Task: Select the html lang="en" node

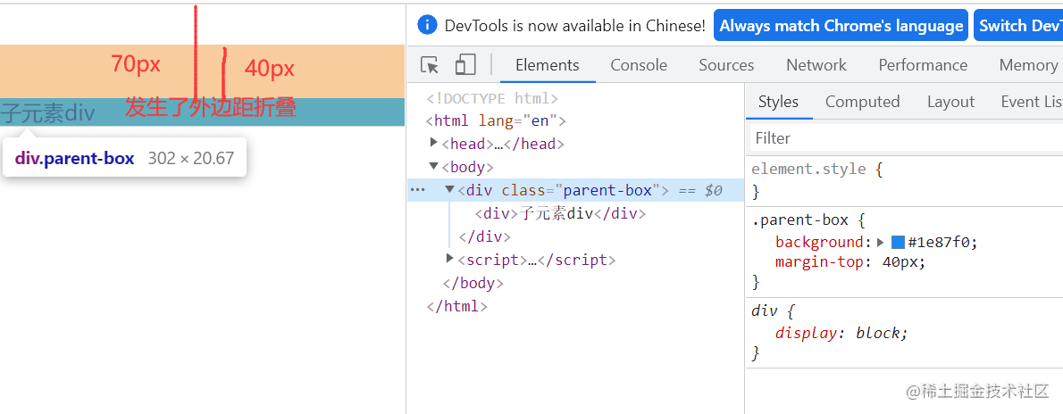Action: 496,121
